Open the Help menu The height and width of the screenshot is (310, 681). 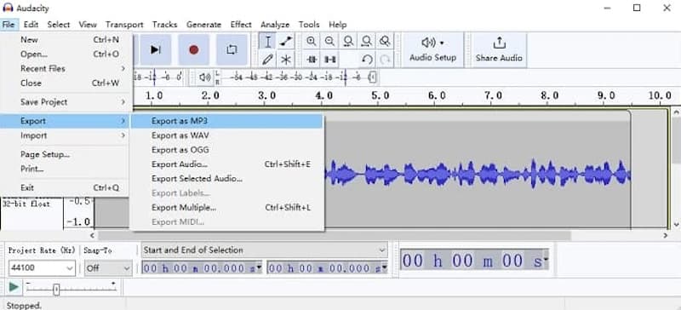[337, 25]
